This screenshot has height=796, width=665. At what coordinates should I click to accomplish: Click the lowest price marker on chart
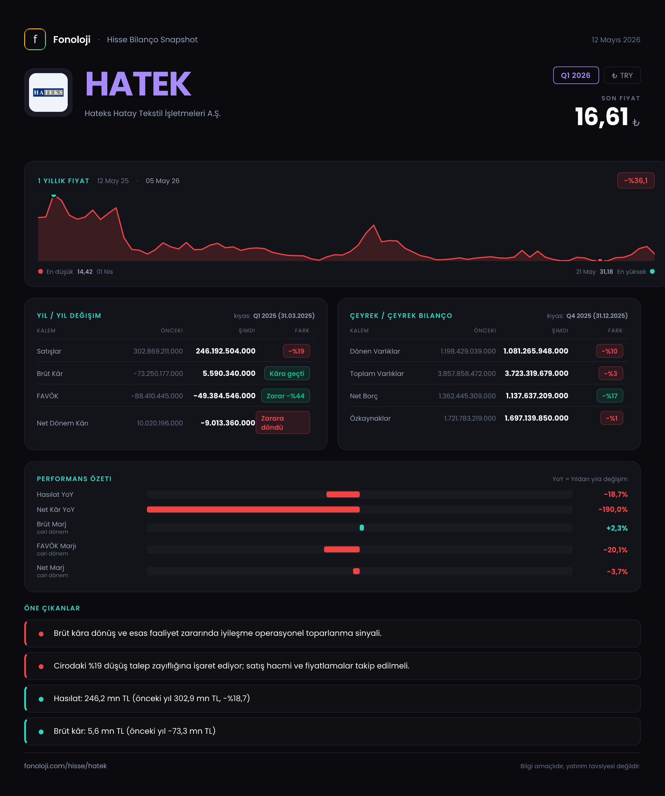pos(600,260)
